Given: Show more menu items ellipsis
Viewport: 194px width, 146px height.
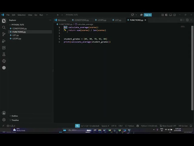Looking at the screenshot, I should point(47,15).
